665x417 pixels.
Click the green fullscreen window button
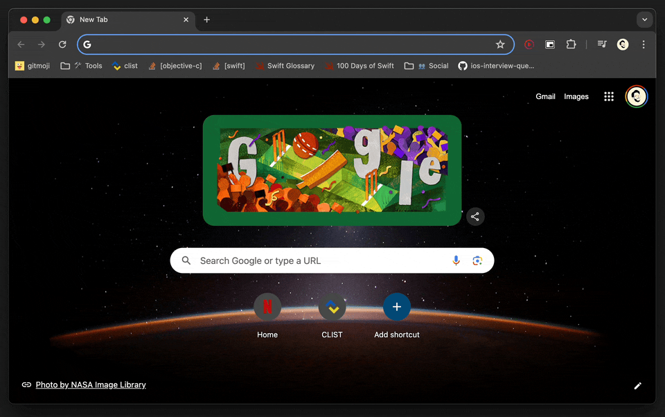click(x=46, y=20)
